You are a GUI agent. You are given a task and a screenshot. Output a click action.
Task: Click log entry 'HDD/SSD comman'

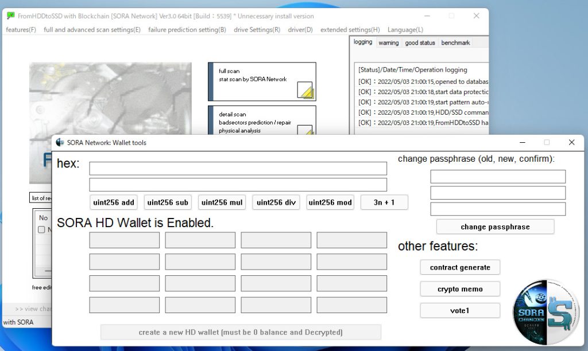tap(423, 112)
